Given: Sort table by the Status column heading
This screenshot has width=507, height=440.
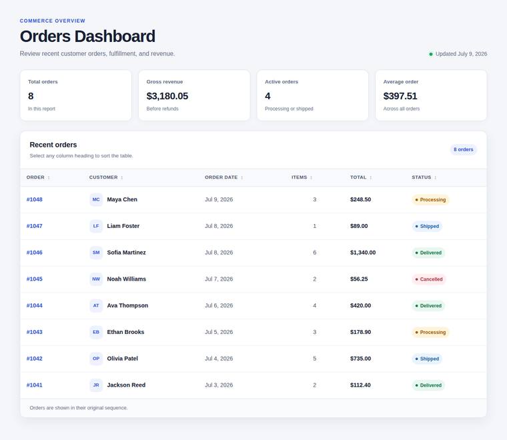Looking at the screenshot, I should point(424,177).
